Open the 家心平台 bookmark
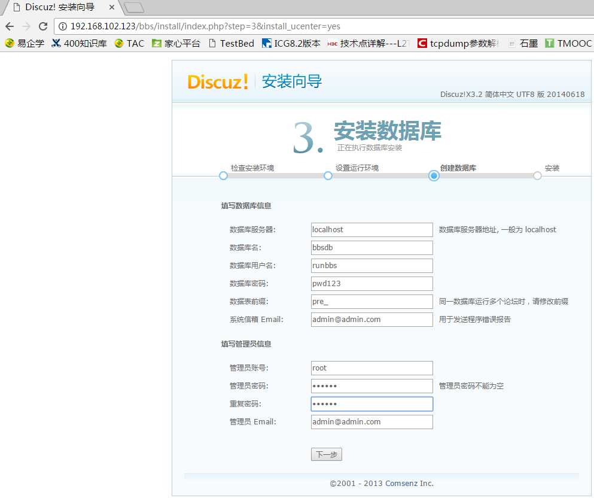 pyautogui.click(x=176, y=43)
